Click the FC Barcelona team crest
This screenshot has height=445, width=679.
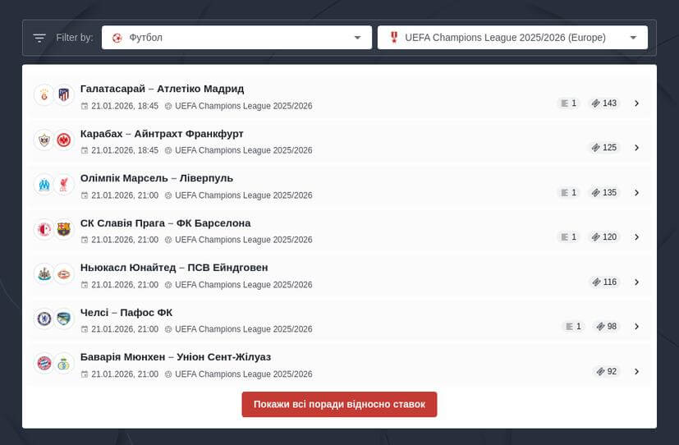point(64,229)
